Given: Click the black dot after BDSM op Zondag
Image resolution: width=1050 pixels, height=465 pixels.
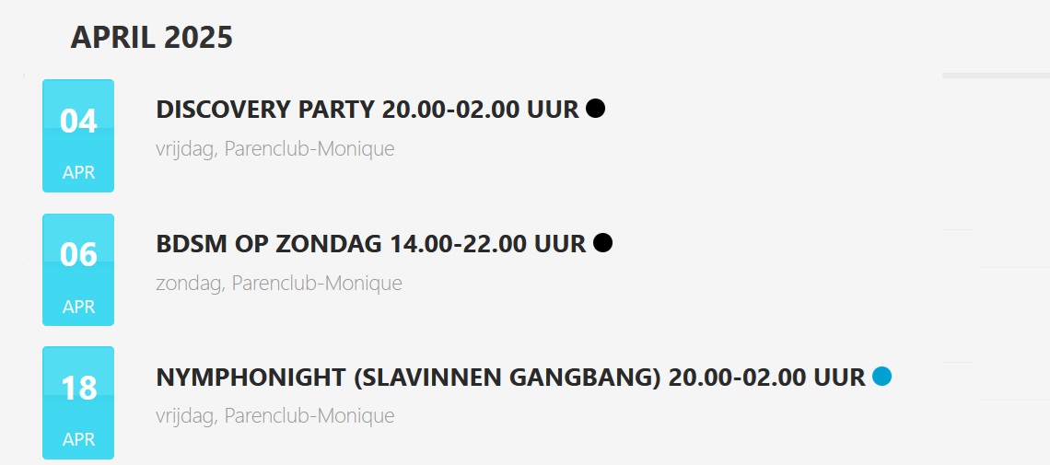Looking at the screenshot, I should tap(603, 243).
